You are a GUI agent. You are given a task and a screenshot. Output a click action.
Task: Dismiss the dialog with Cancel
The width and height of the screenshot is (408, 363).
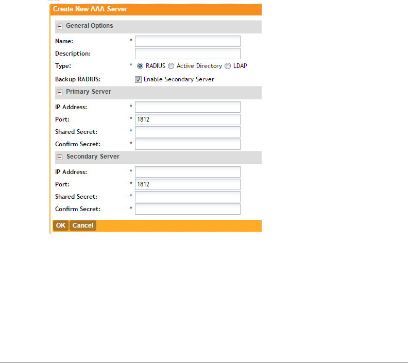click(x=83, y=226)
